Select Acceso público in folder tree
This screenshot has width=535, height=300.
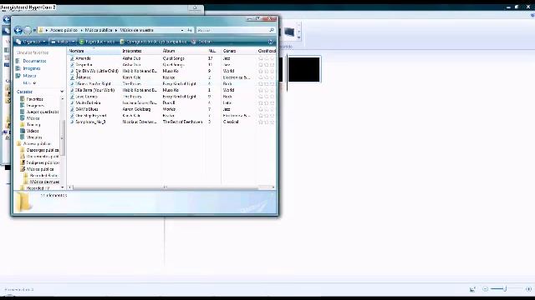[x=37, y=143]
